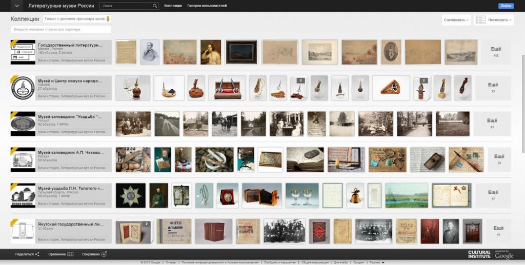The height and width of the screenshot is (265, 525).
Task: Click the share icon beside Поделиться
Action: click(x=37, y=254)
